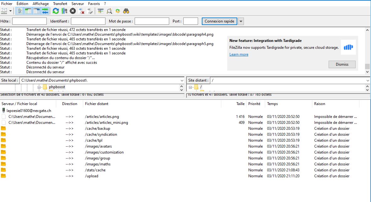The image size is (371, 202).
Task: Follow the Learn more link
Action: (239, 54)
